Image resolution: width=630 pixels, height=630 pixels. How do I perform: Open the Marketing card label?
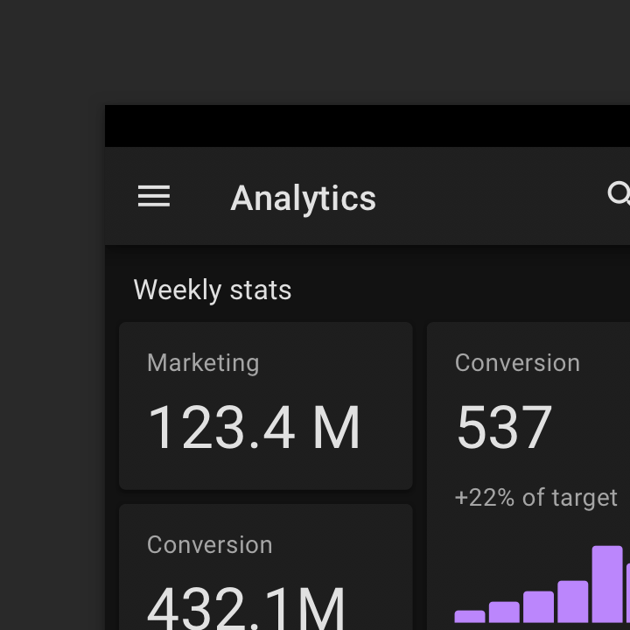pos(203,363)
